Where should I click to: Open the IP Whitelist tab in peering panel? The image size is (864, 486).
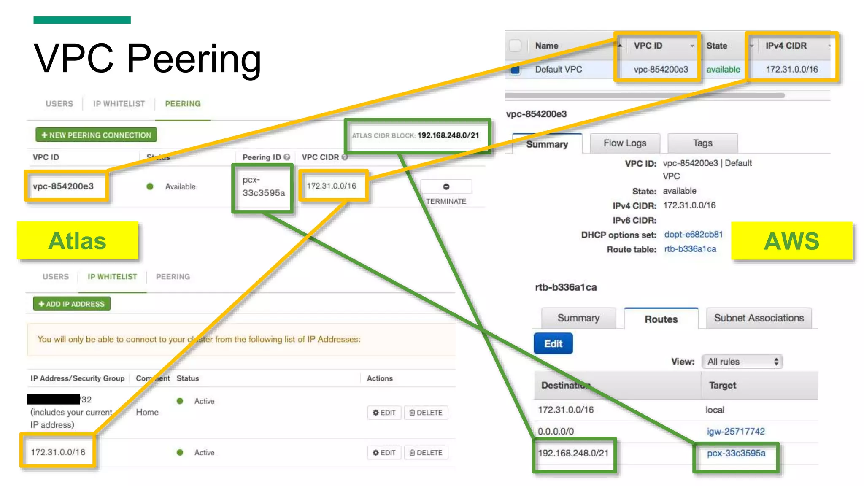(x=119, y=104)
